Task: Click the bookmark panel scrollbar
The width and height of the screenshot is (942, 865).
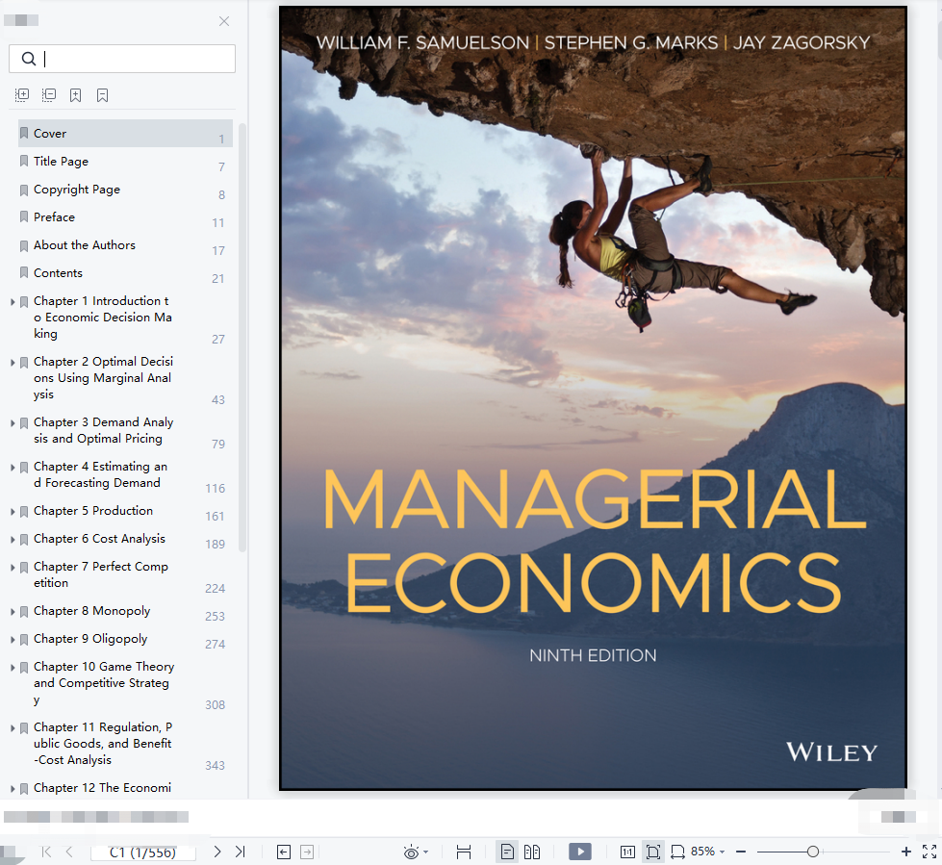Action: pyautogui.click(x=242, y=337)
